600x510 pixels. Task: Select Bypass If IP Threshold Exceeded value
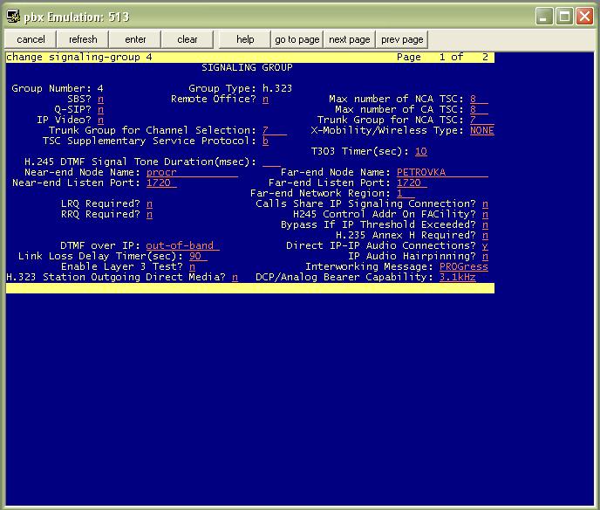tap(485, 225)
